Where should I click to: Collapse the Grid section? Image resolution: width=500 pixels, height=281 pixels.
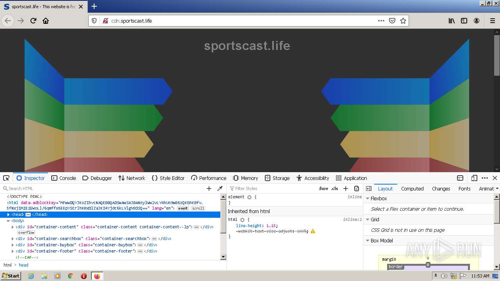(x=368, y=220)
